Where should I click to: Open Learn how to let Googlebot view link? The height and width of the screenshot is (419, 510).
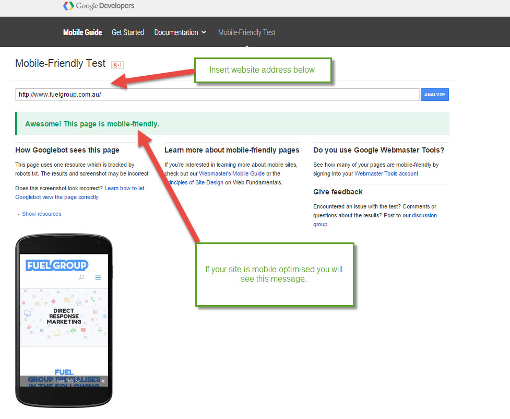[x=80, y=192]
